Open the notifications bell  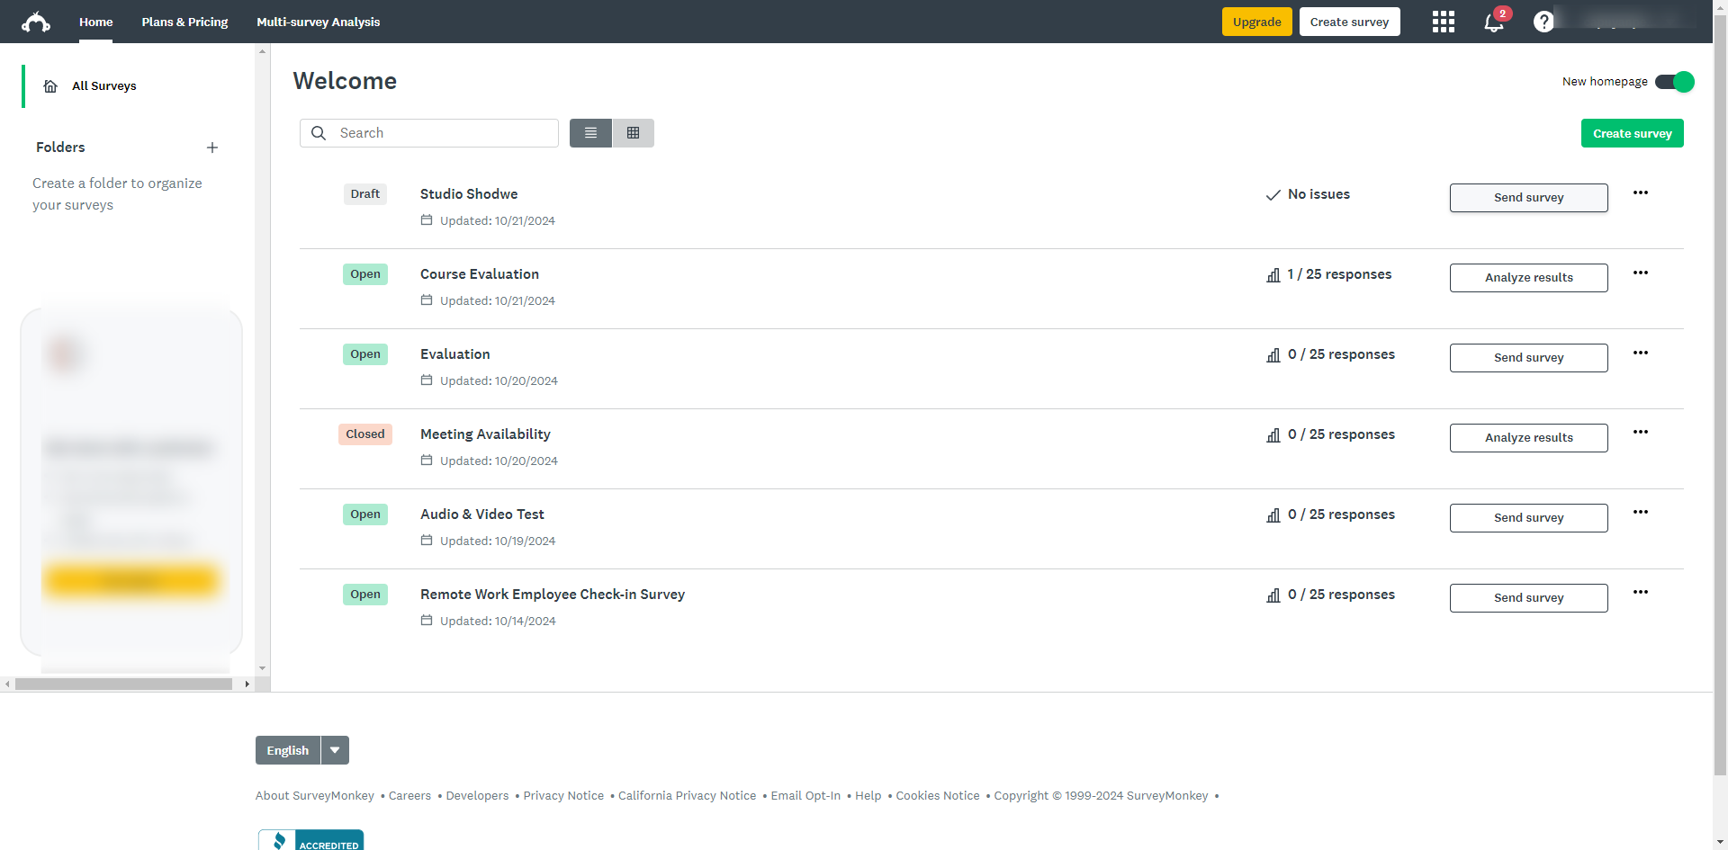coord(1493,22)
